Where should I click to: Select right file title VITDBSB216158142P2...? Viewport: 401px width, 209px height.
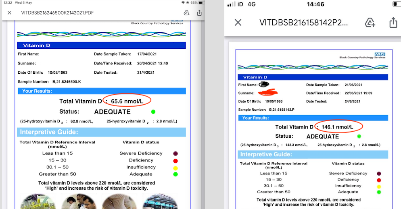point(303,23)
